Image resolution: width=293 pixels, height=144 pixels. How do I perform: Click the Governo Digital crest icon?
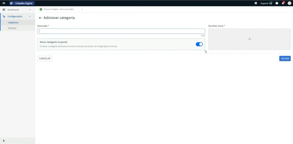[41, 9]
